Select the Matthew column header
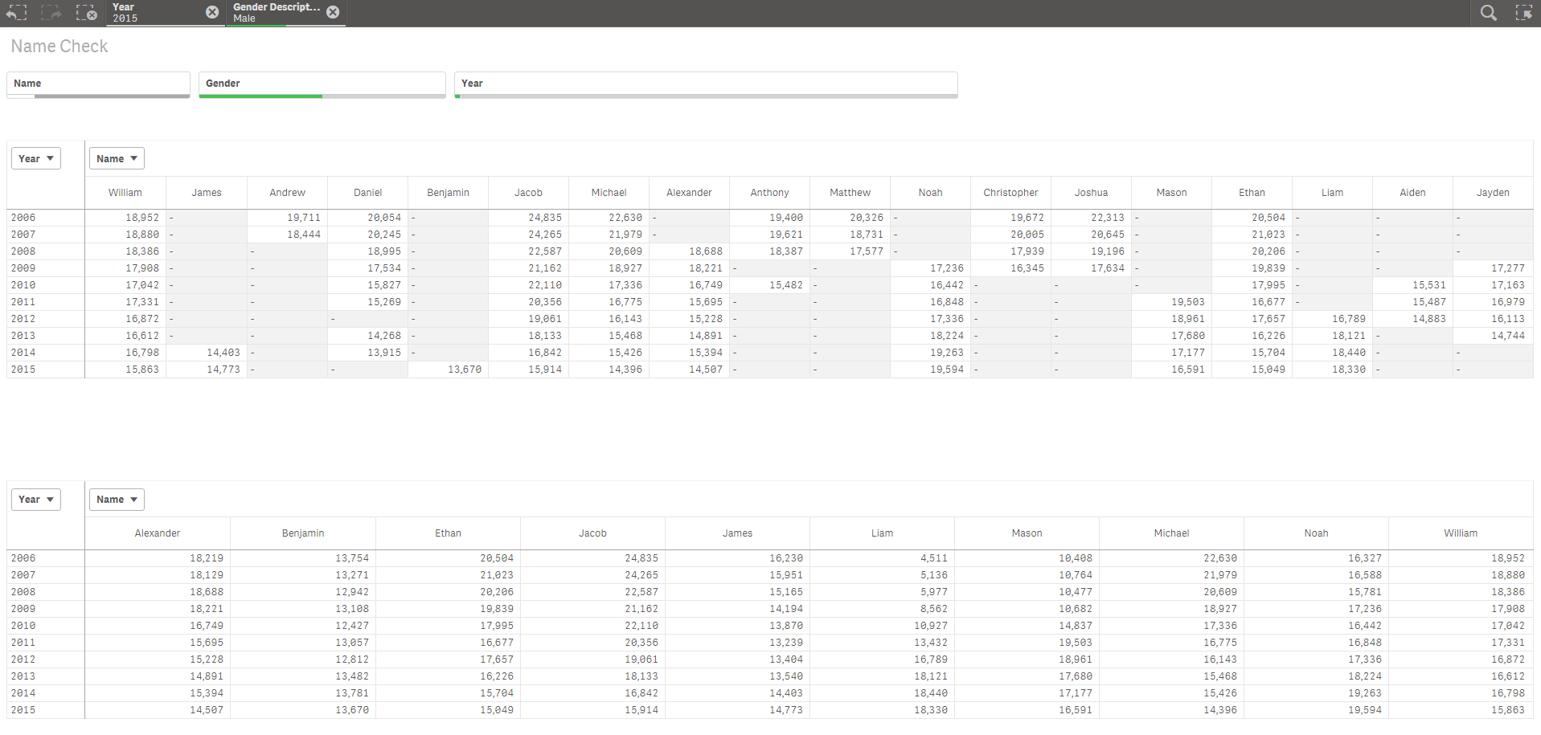 pyautogui.click(x=850, y=193)
